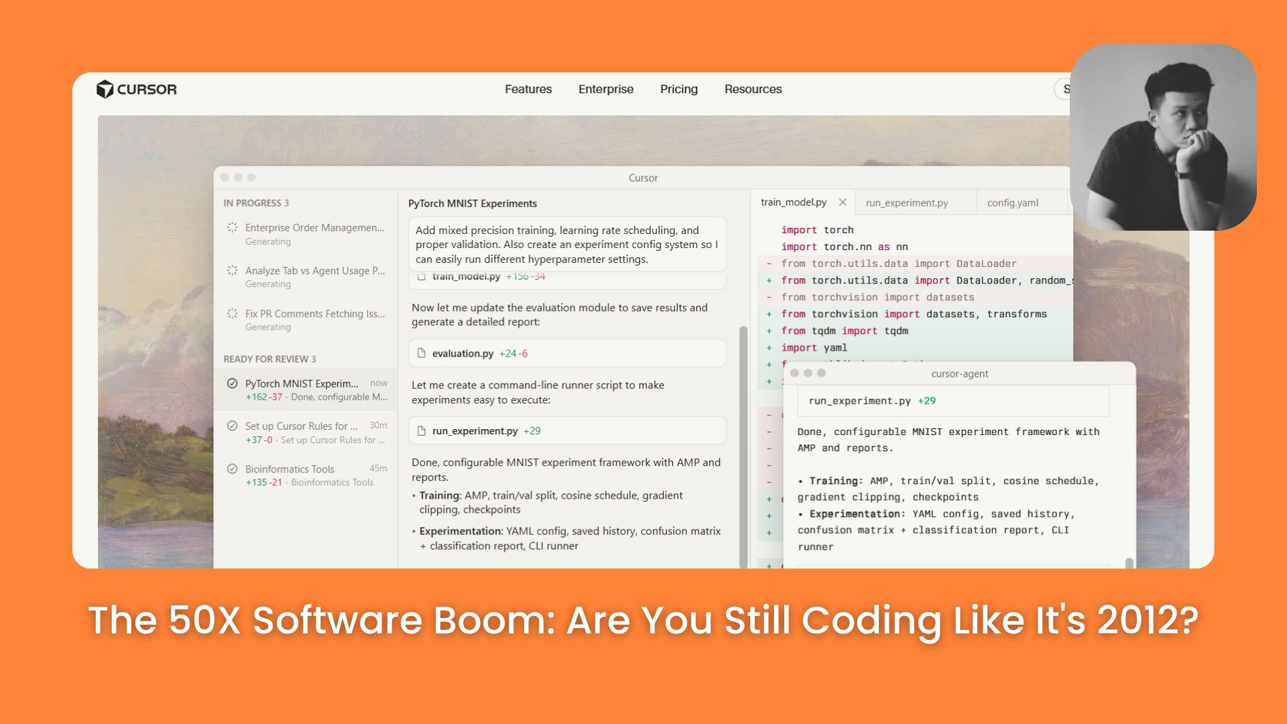Screen dimensions: 1287x724
Task: Click file icon next to evaluation.py
Action: 422,353
